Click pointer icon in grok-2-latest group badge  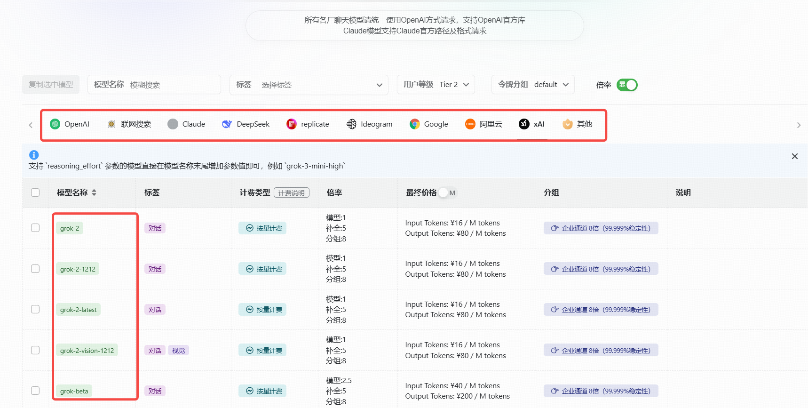[555, 310]
